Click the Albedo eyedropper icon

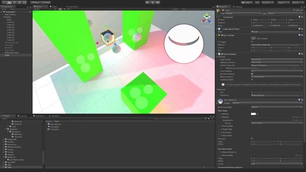click(258, 114)
